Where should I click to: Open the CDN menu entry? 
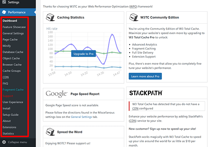[x=6, y=77]
